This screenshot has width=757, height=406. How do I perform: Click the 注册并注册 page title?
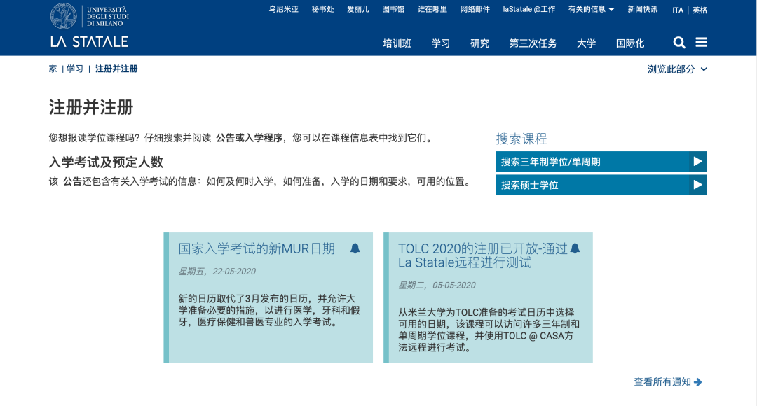90,107
